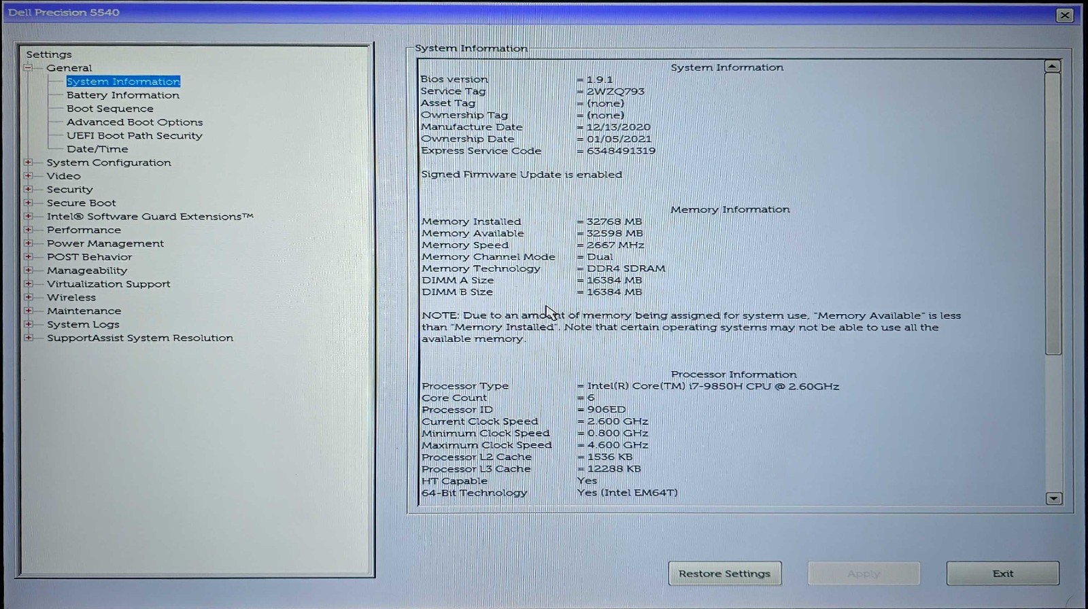Expand SupportAssist System Resolution node
Screen dimensions: 1088x609
[29, 338]
